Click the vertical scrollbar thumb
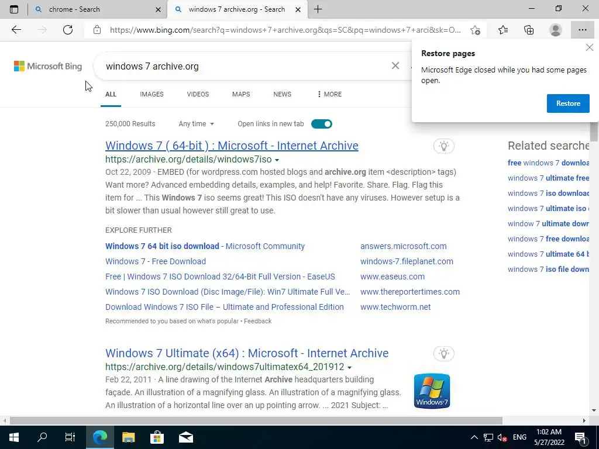 tap(594, 132)
